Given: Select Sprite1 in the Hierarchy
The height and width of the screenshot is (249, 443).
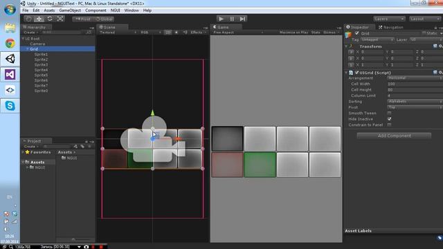Looking at the screenshot, I should (x=41, y=54).
